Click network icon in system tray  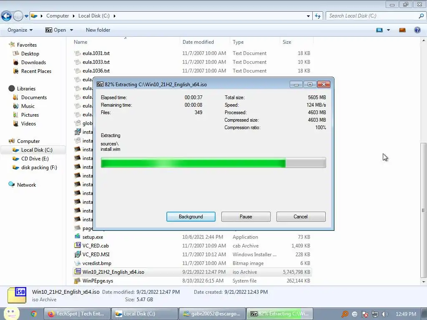[x=375, y=314]
